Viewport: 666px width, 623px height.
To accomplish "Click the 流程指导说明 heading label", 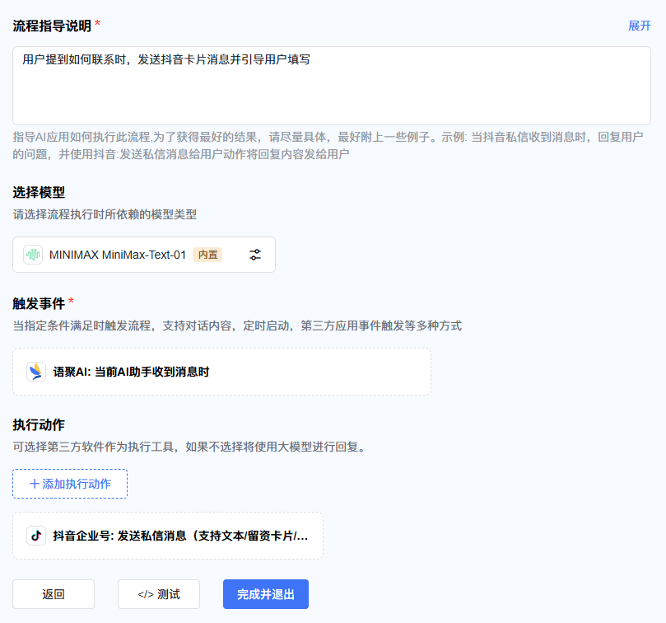I will [x=52, y=26].
